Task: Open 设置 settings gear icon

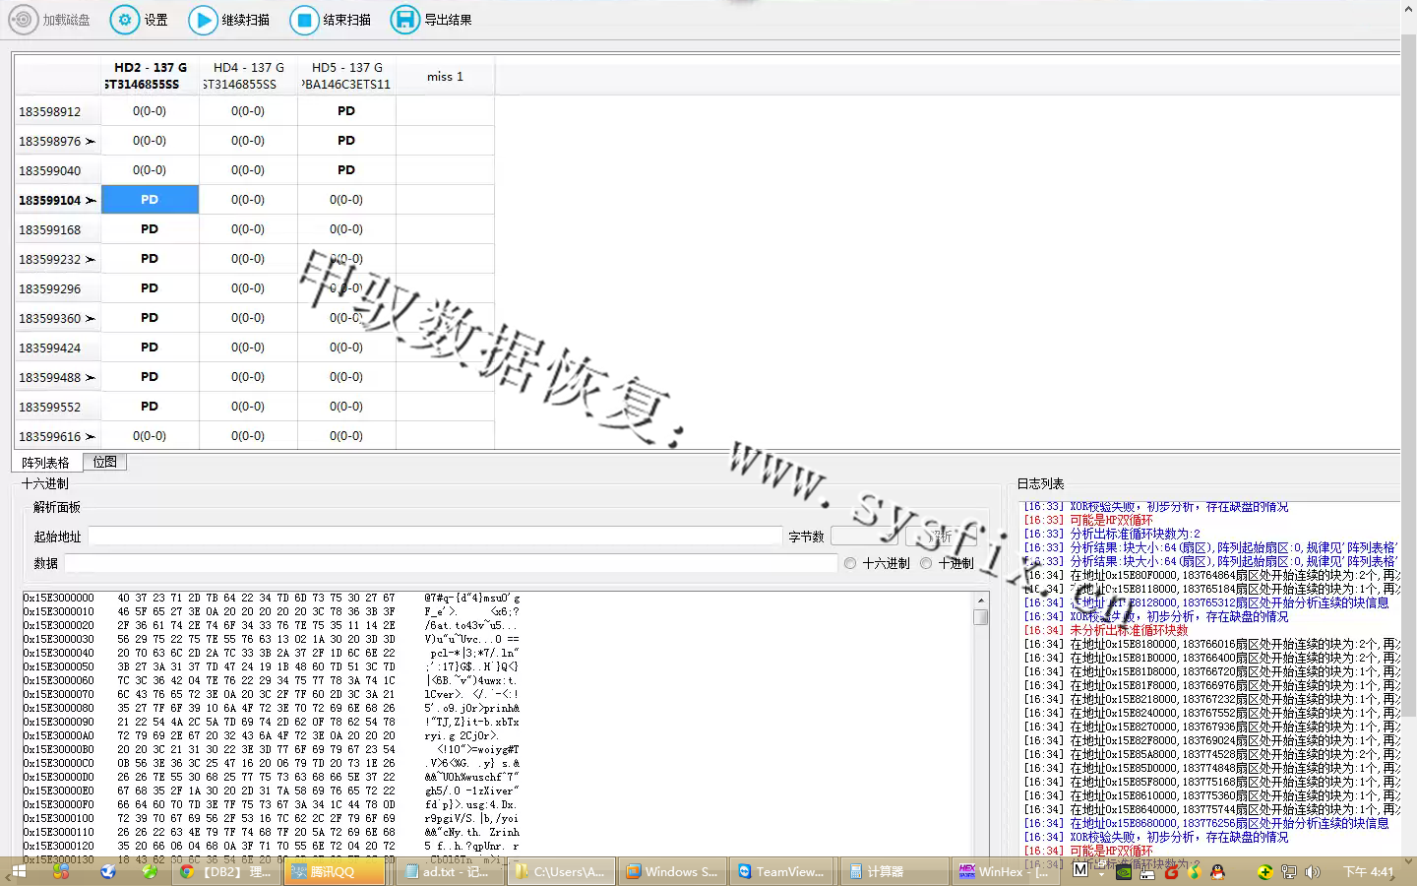Action: point(125,20)
